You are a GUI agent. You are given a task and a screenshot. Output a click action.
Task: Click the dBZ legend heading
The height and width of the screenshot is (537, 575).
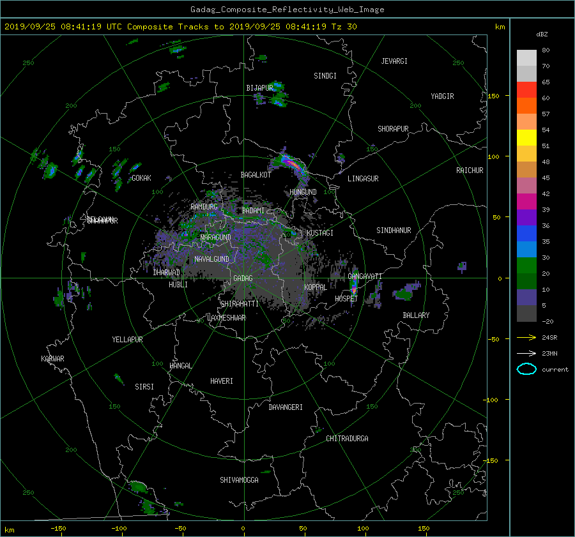click(x=542, y=34)
